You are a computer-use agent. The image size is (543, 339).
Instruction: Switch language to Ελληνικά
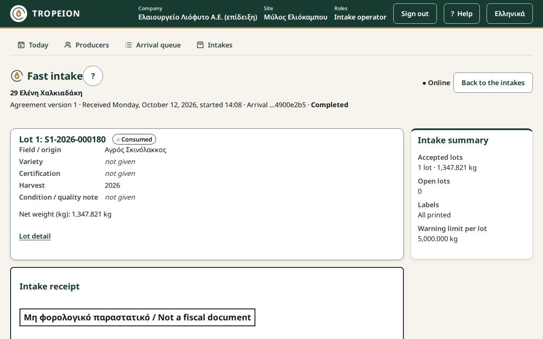(509, 14)
